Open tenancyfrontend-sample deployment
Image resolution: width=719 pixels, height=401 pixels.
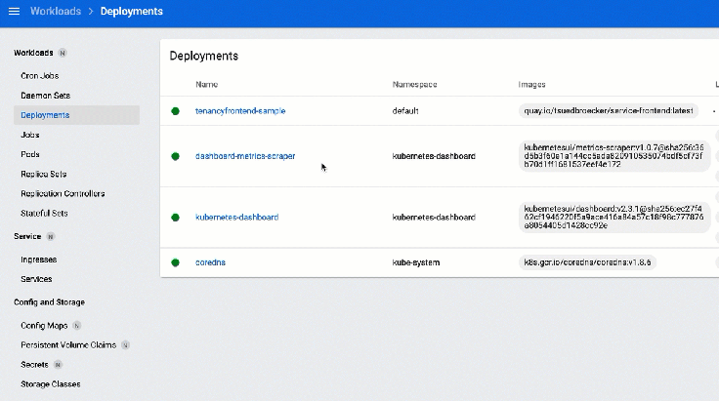[240, 111]
